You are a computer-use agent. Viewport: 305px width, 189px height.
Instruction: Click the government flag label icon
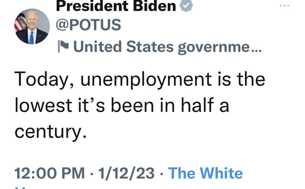pos(64,46)
